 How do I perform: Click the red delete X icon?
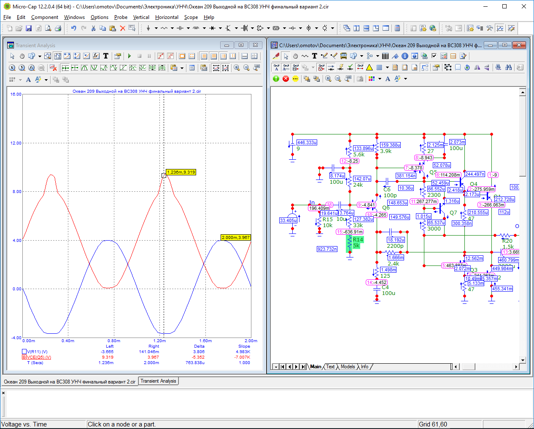(x=122, y=28)
